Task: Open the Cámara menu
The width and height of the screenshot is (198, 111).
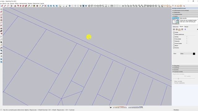Action: point(12,3)
